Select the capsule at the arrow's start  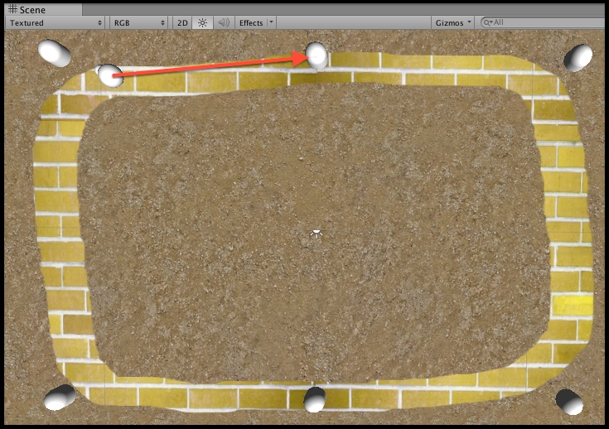[110, 75]
